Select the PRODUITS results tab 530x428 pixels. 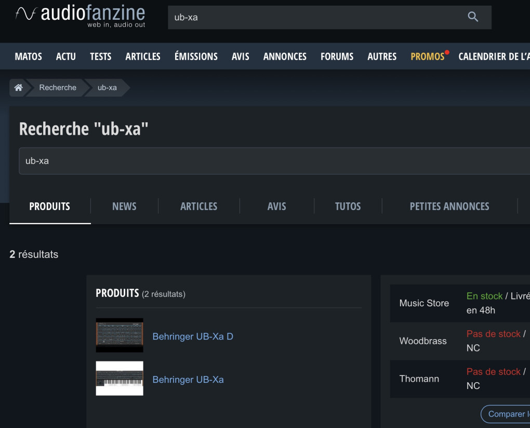pos(50,206)
